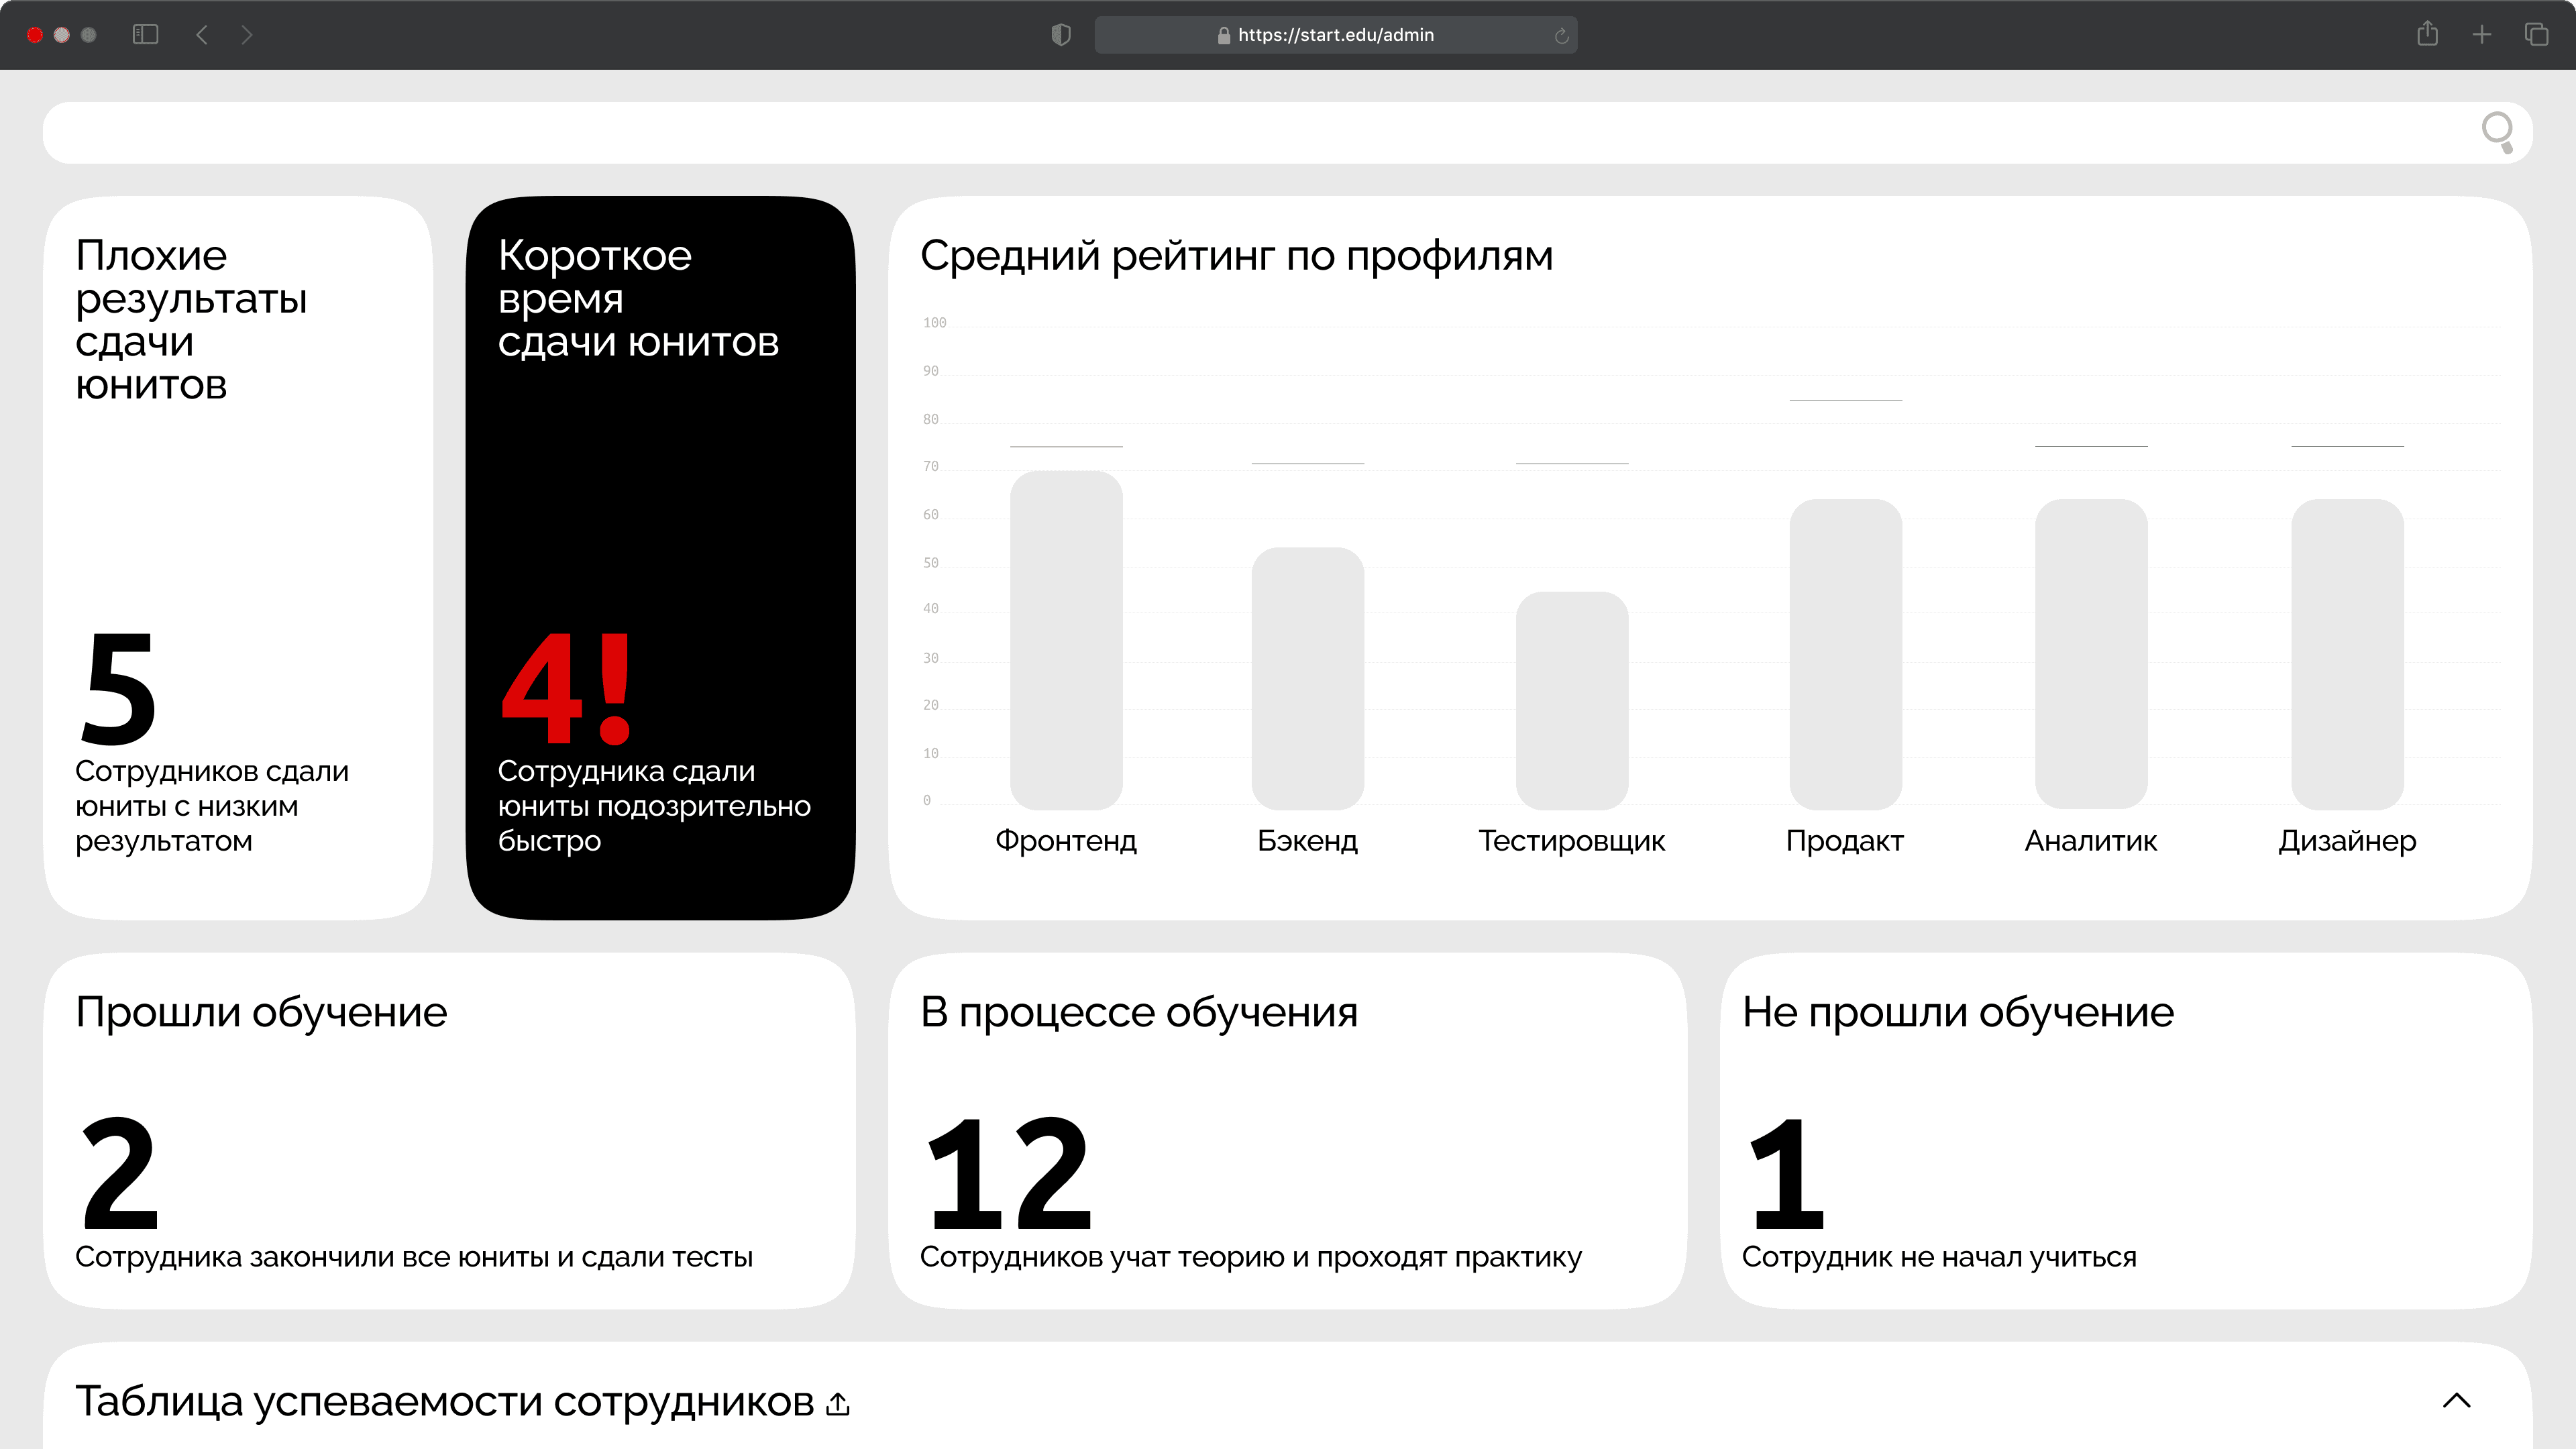The width and height of the screenshot is (2576, 1449).
Task: Open the privacy shield icon
Action: (x=1061, y=35)
